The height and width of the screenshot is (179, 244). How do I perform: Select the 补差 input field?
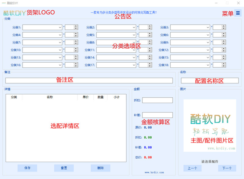click(x=157, y=115)
